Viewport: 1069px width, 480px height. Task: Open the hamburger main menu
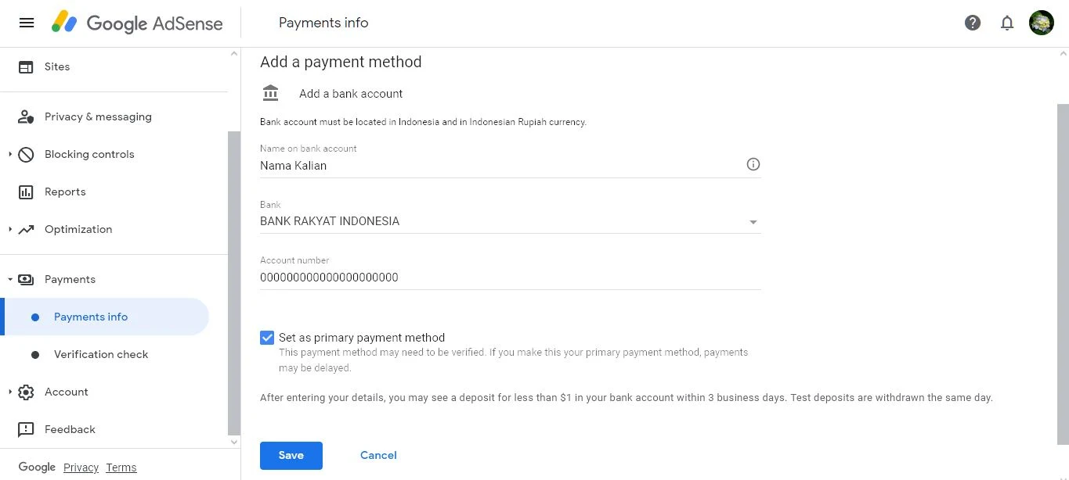27,23
